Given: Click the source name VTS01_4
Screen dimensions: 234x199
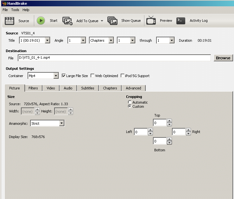Looking at the screenshot, I should [x=28, y=33].
